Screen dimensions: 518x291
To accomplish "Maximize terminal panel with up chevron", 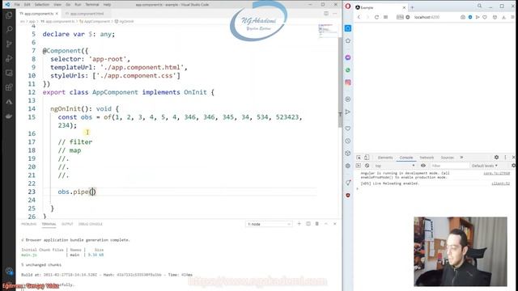I will click(x=325, y=224).
